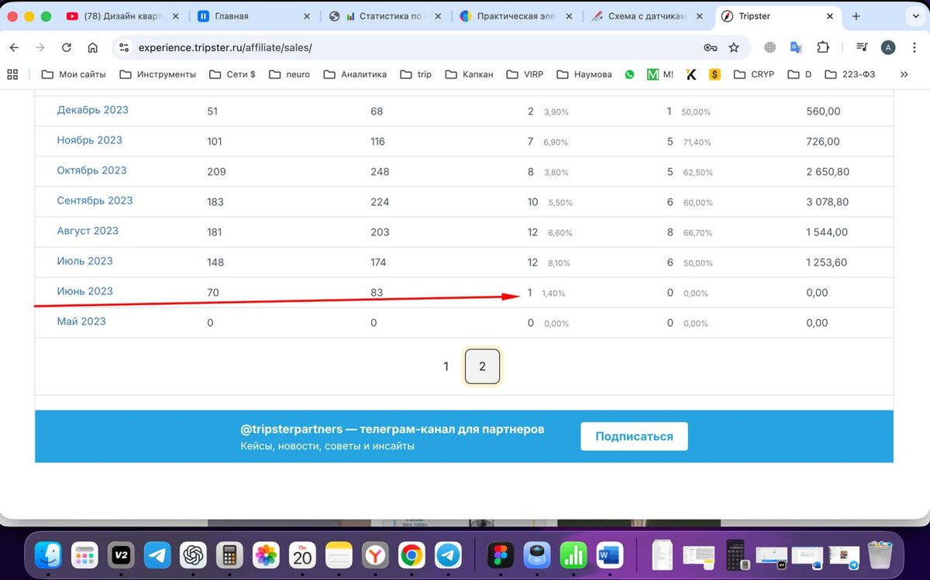This screenshot has width=930, height=580.
Task: Open the media controls icon in the toolbar
Action: [x=862, y=48]
